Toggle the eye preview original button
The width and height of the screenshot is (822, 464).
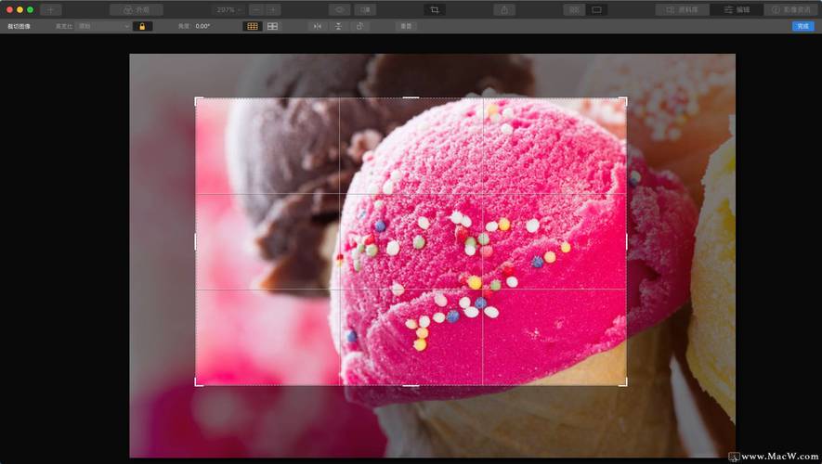(340, 9)
